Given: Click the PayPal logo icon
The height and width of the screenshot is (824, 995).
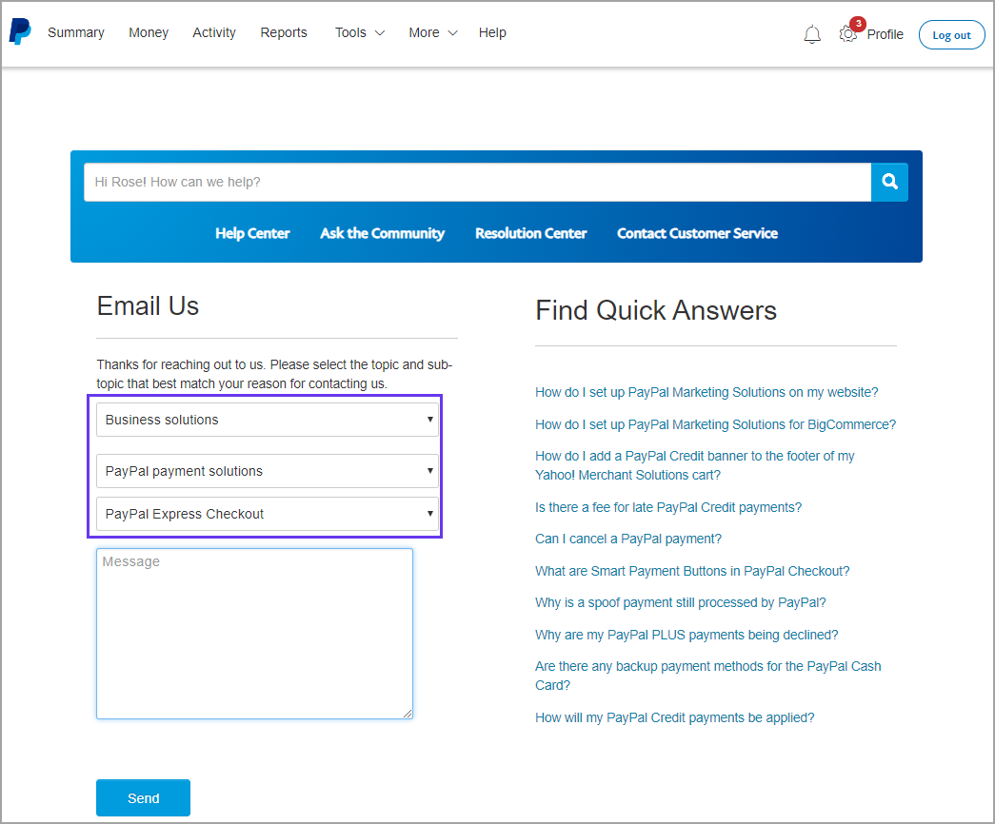Looking at the screenshot, I should coord(20,31).
